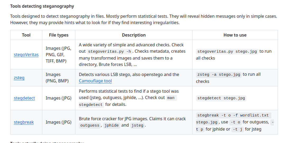This screenshot has width=284, height=143.
Task: Open the stegoVeritas link
Action: [26, 55]
